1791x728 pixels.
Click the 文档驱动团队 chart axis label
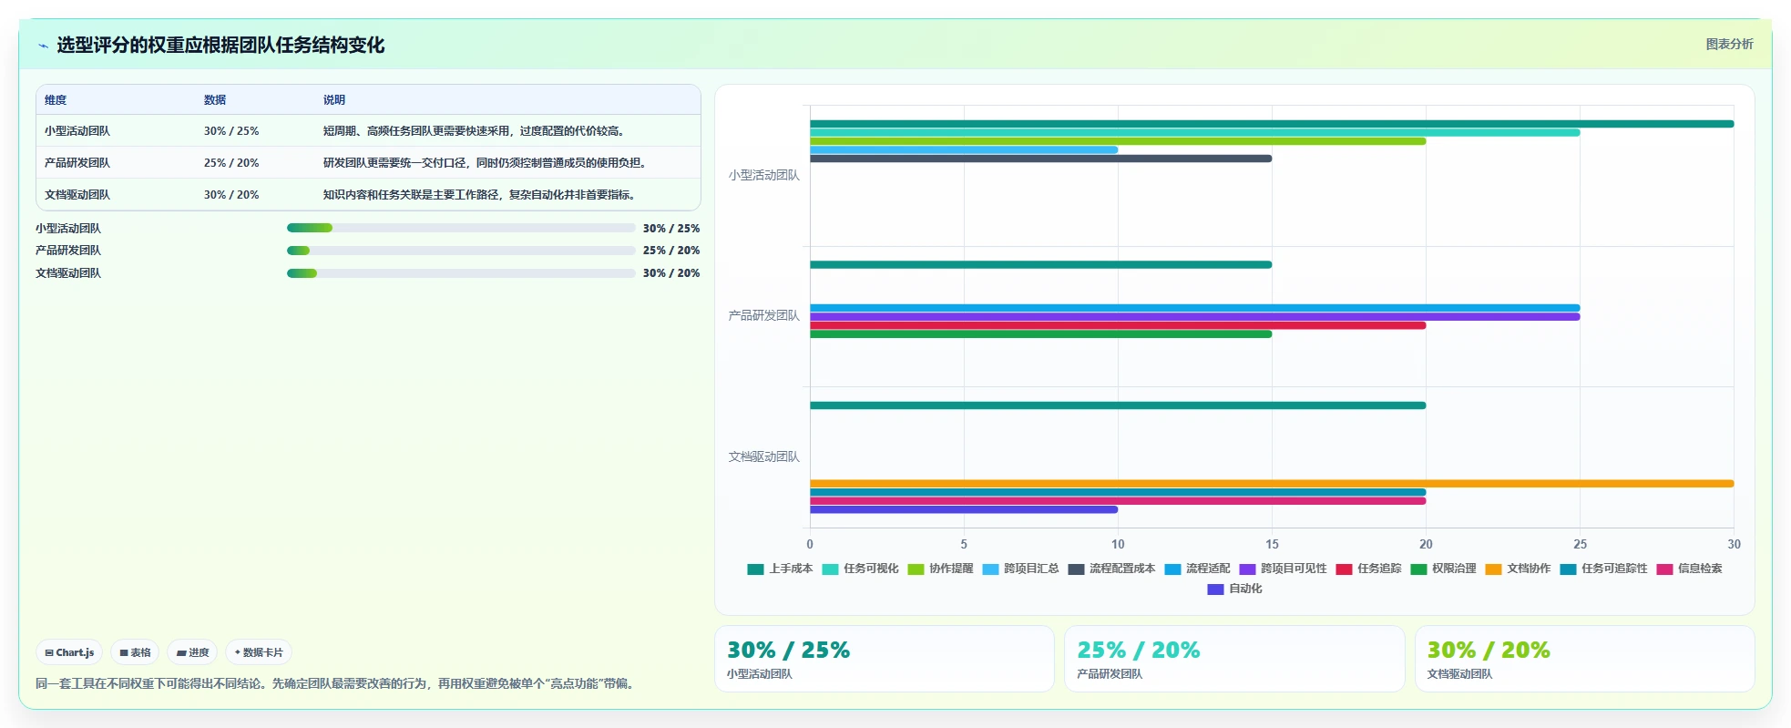[763, 456]
